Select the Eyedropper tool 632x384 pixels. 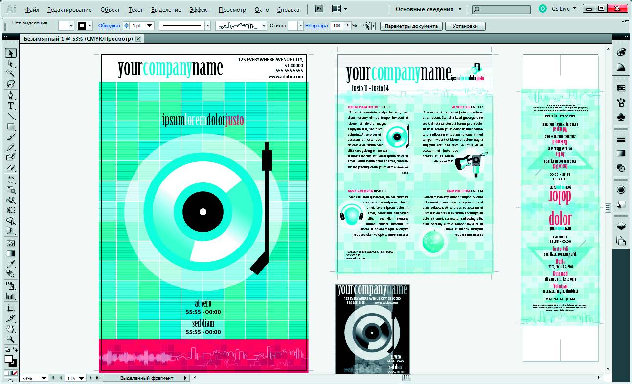click(x=11, y=264)
